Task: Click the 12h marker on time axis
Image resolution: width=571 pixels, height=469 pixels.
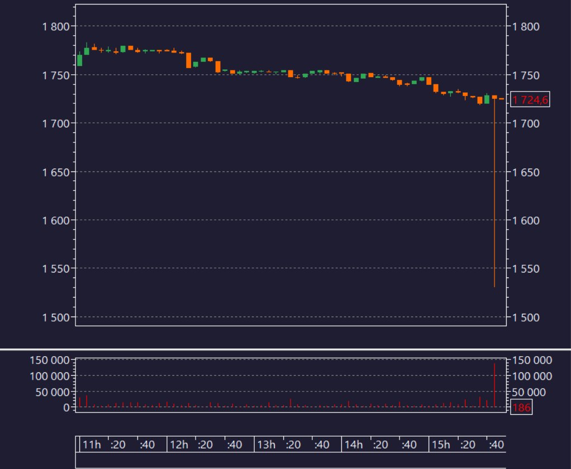Action: pyautogui.click(x=179, y=444)
